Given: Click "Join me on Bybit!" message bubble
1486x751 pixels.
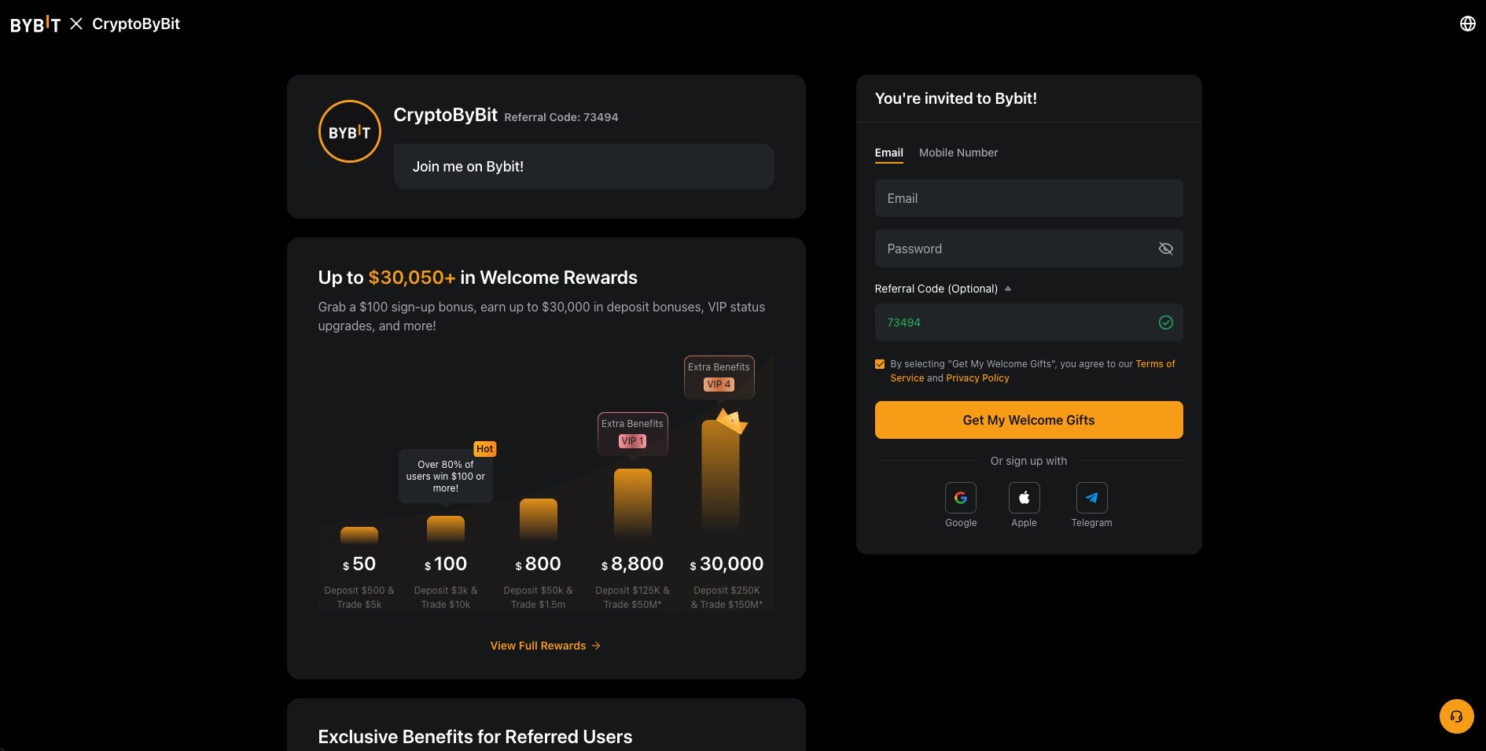Looking at the screenshot, I should (583, 167).
